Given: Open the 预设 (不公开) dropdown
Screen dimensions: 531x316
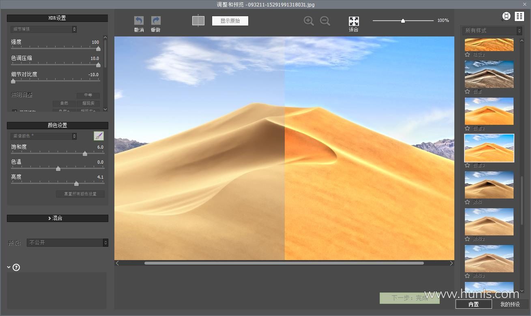Looking at the screenshot, I should (67, 243).
